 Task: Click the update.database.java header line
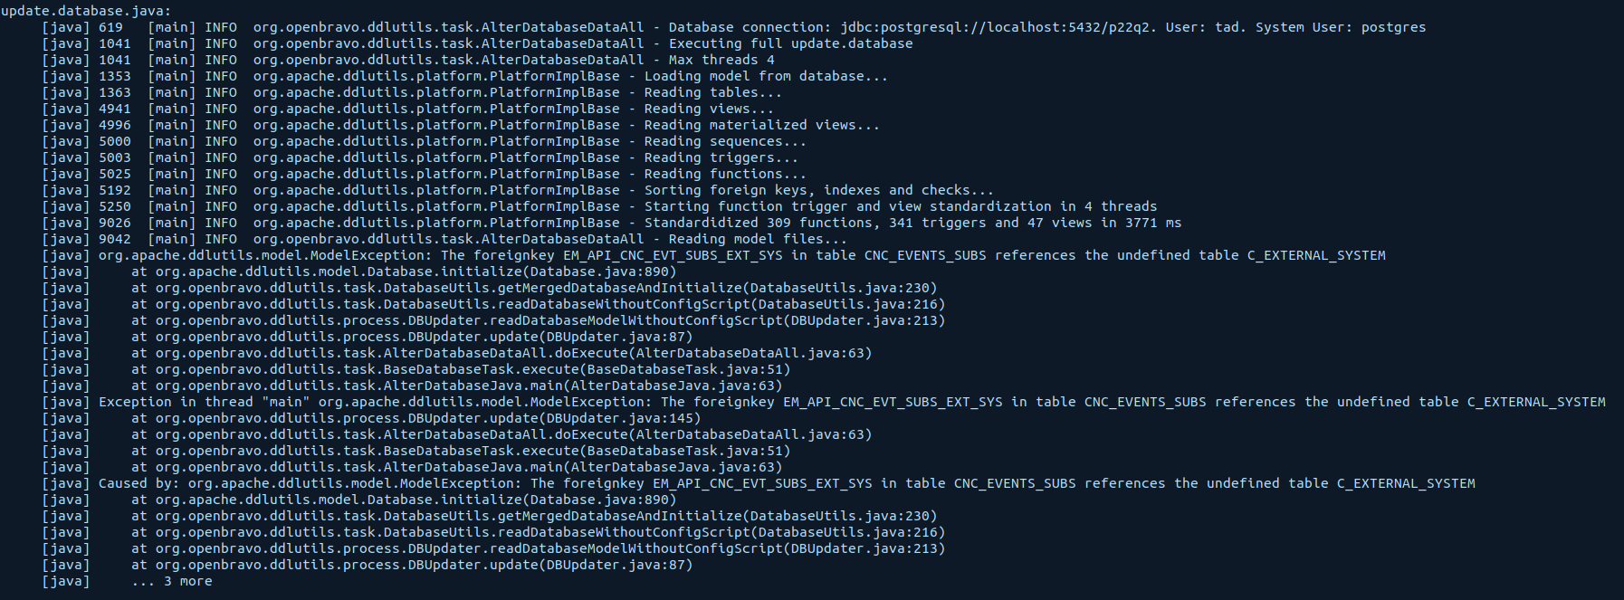(86, 11)
